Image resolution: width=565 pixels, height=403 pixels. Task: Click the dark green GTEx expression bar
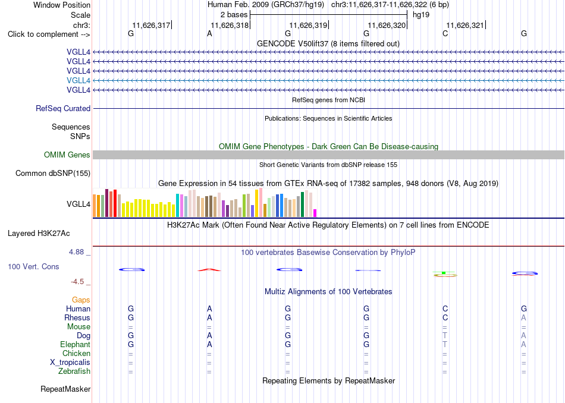302,204
